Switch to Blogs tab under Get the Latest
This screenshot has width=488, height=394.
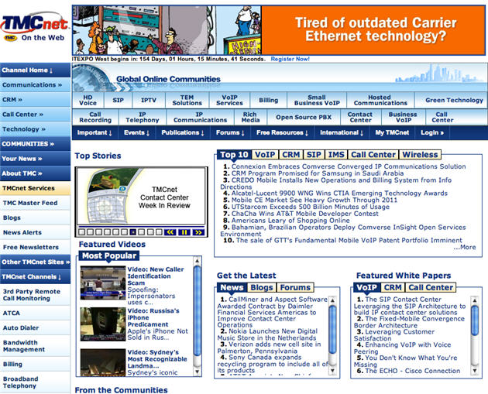(262, 287)
